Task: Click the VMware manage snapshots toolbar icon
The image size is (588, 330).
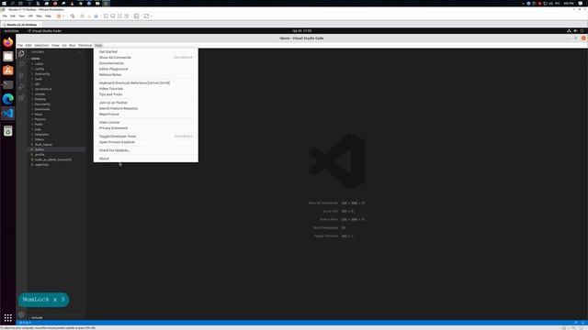Action: (x=96, y=16)
